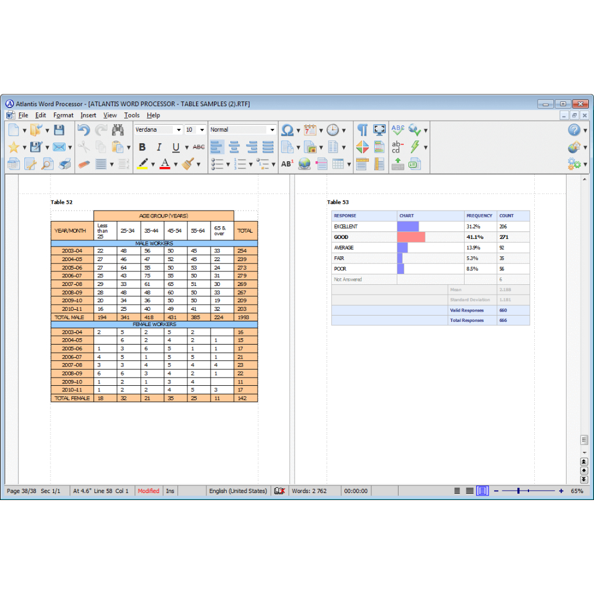Open help with the blue question mark icon
This screenshot has height=594, width=594.
(x=574, y=131)
